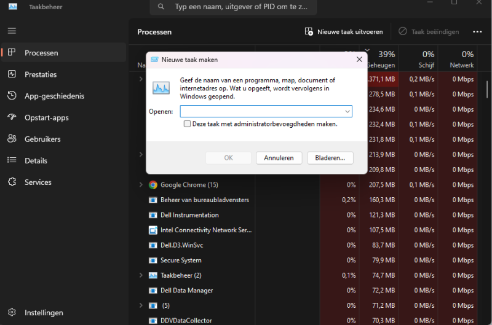Image resolution: width=492 pixels, height=325 pixels.
Task: Open the Services puzzle icon
Action: click(x=12, y=182)
